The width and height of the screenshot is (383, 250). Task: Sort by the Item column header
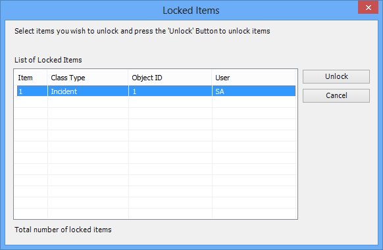[31, 78]
